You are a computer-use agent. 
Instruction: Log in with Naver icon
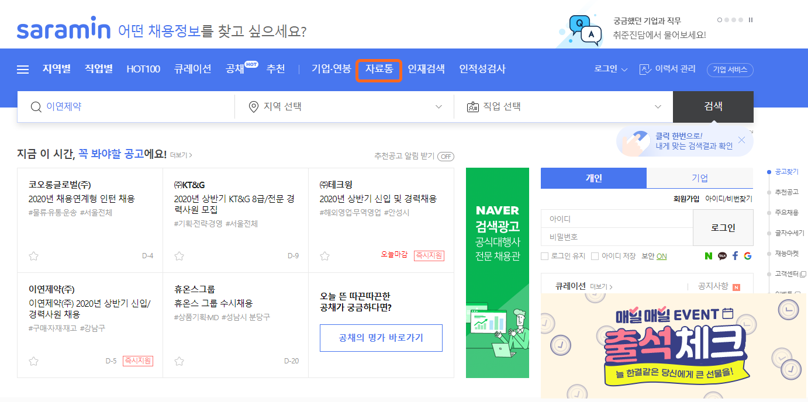(709, 256)
